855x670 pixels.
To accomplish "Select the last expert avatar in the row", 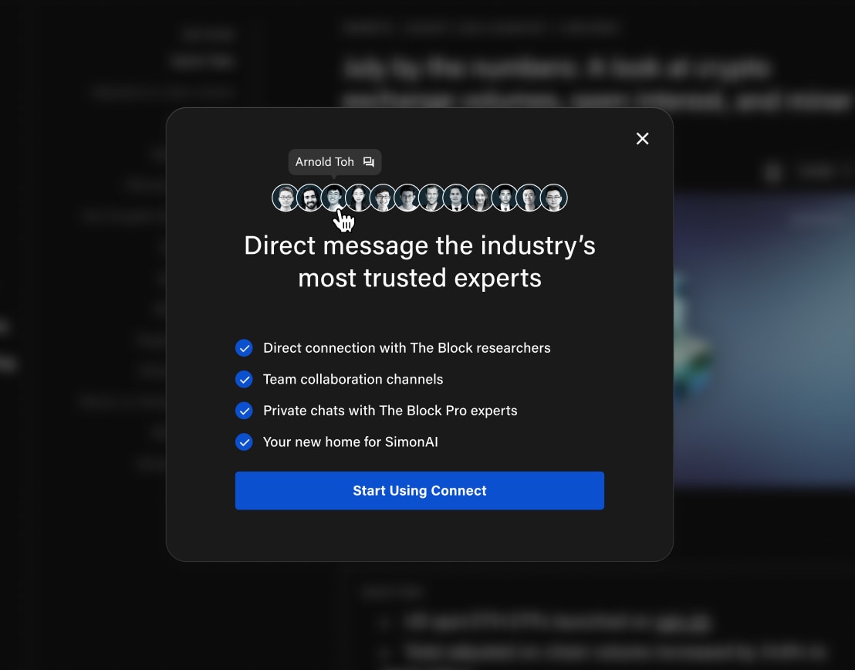I will tap(554, 198).
